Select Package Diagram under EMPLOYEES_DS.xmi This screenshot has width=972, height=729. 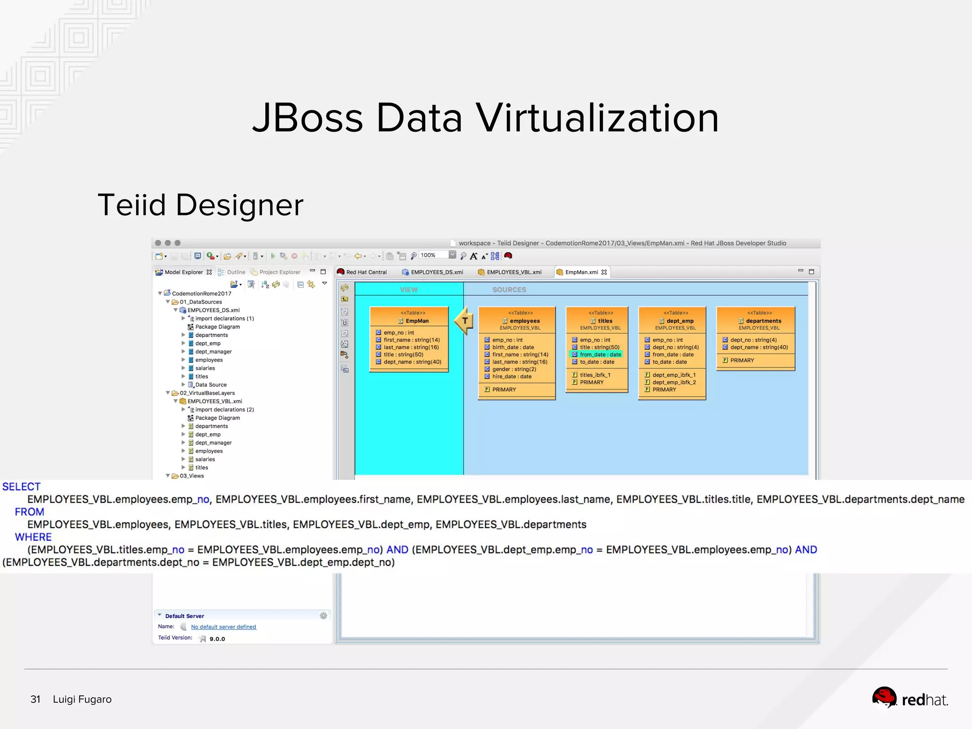pyautogui.click(x=214, y=327)
